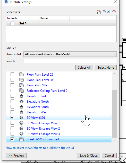Check the Include box for Set 1
Image resolution: width=126 pixels, height=163 pixels.
pyautogui.click(x=12, y=23)
